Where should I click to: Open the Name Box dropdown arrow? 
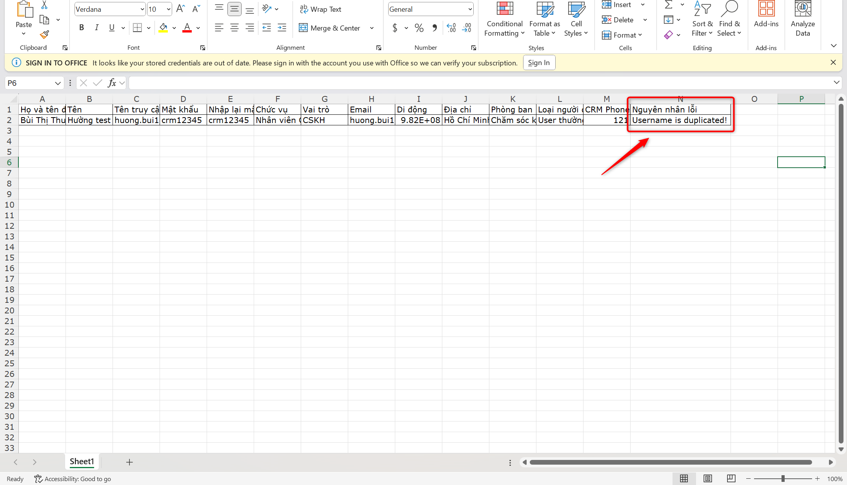coord(58,83)
